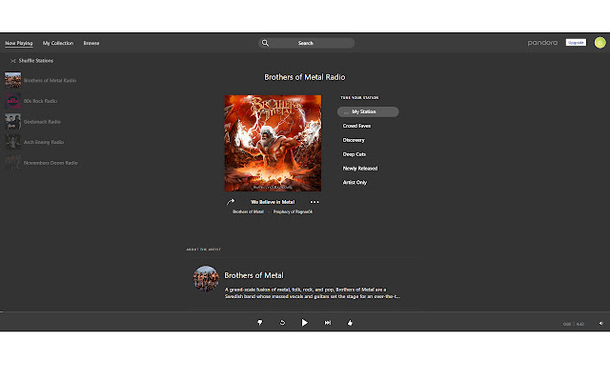Open the three-dot song options menu
This screenshot has width=610, height=381.
(315, 202)
